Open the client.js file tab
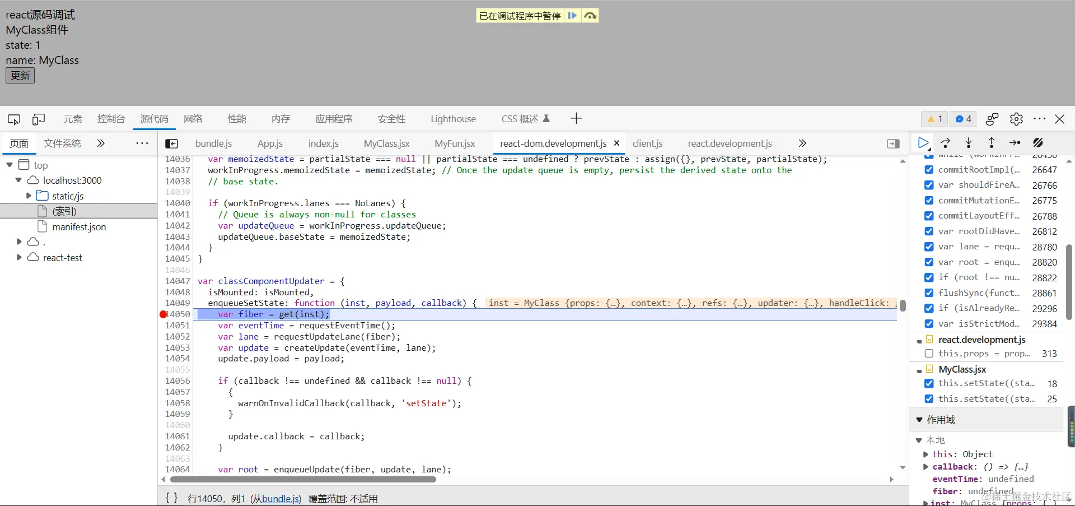This screenshot has height=506, width=1075. pyautogui.click(x=647, y=143)
